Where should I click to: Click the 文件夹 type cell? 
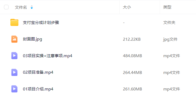[x=169, y=23]
